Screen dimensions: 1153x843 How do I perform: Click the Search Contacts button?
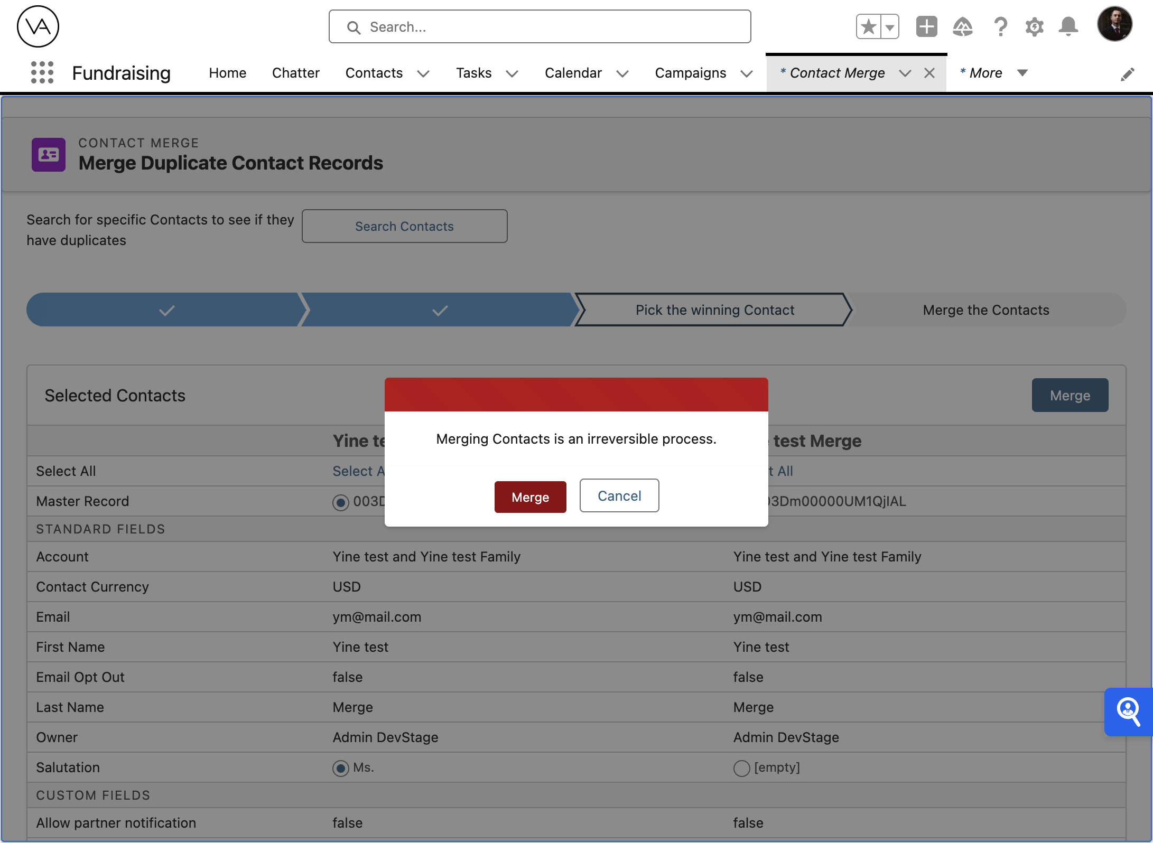click(x=404, y=226)
